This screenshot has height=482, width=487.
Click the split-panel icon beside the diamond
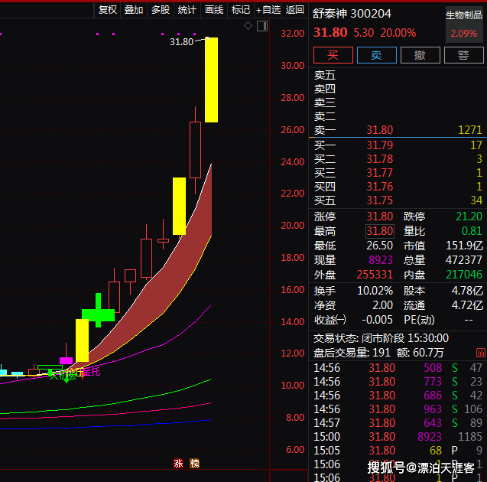[262, 26]
